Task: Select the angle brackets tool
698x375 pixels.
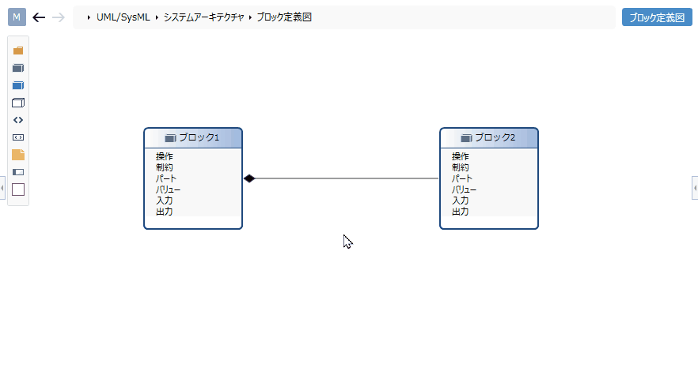Action: coord(18,120)
